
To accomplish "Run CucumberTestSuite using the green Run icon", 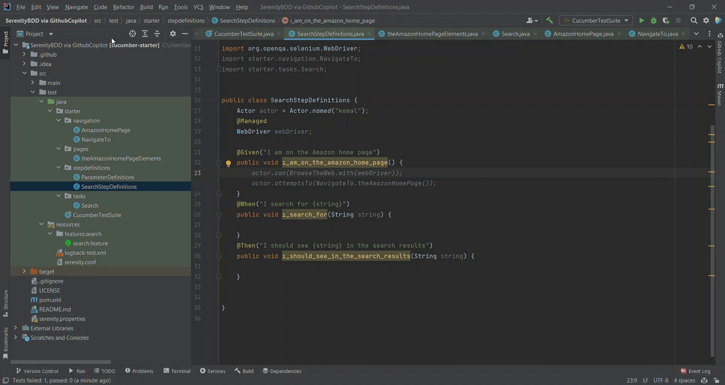I will click(641, 20).
